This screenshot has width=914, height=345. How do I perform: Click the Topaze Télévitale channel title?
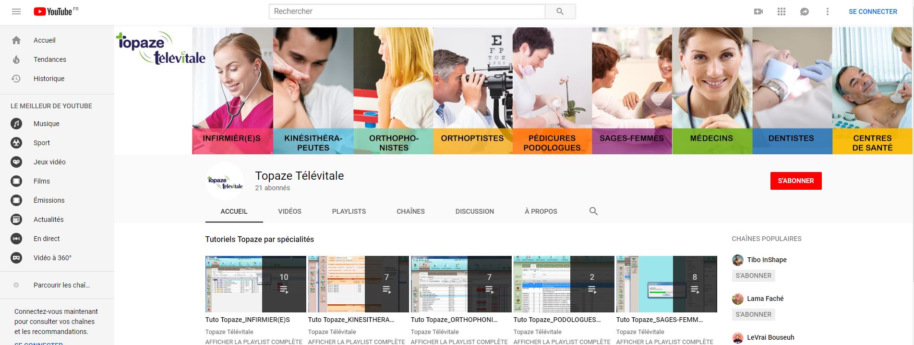pyautogui.click(x=300, y=176)
